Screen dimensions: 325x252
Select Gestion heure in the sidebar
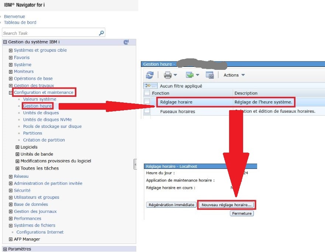37,106
